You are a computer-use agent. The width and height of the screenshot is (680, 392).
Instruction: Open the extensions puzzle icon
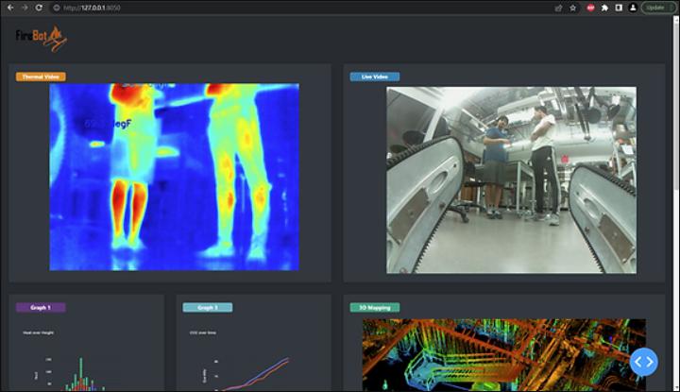tap(604, 8)
